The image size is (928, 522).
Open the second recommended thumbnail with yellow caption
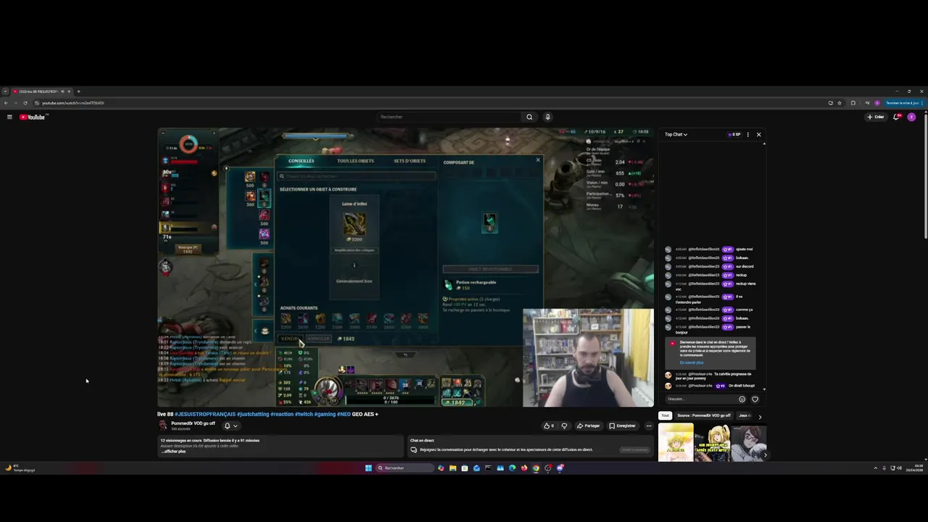coord(712,442)
